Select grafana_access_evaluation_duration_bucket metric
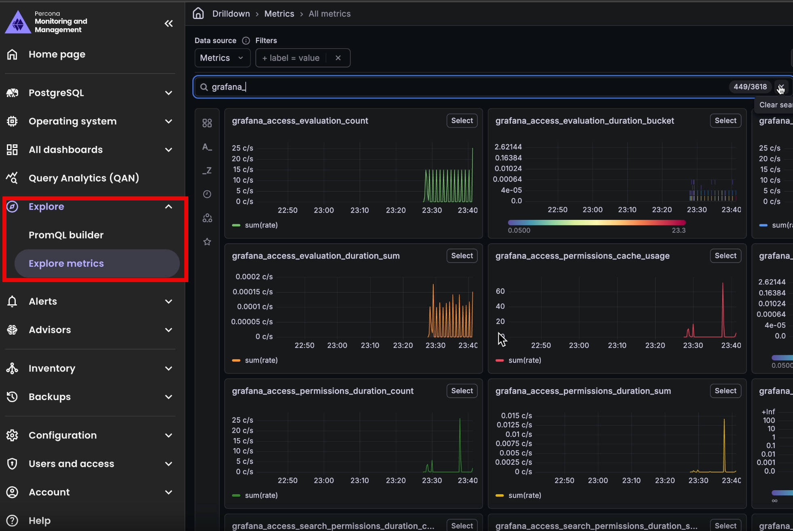This screenshot has height=531, width=793. (x=726, y=120)
